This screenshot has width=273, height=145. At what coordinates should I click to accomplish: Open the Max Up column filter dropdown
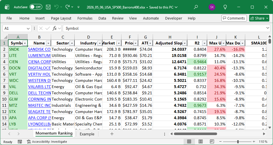[x=223, y=43]
